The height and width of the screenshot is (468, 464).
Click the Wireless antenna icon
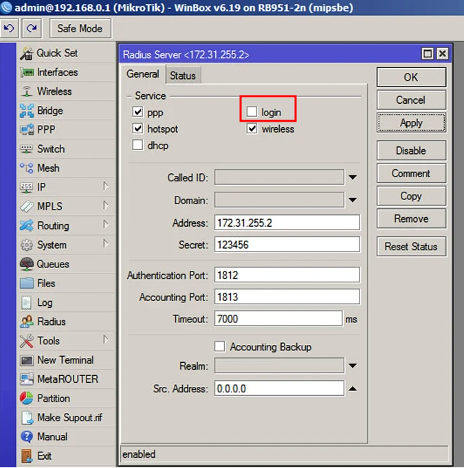(27, 91)
